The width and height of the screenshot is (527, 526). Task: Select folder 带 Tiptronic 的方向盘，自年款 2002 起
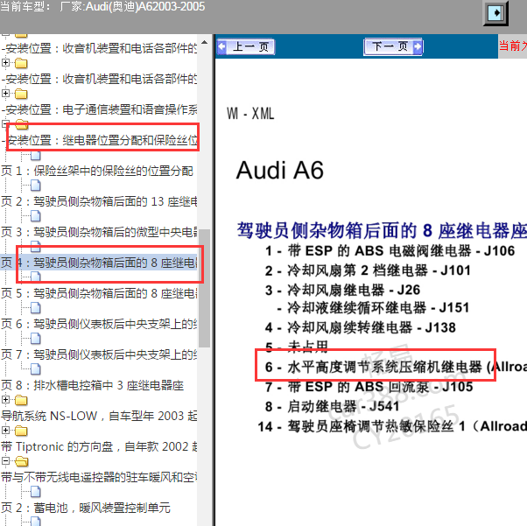tap(99, 446)
